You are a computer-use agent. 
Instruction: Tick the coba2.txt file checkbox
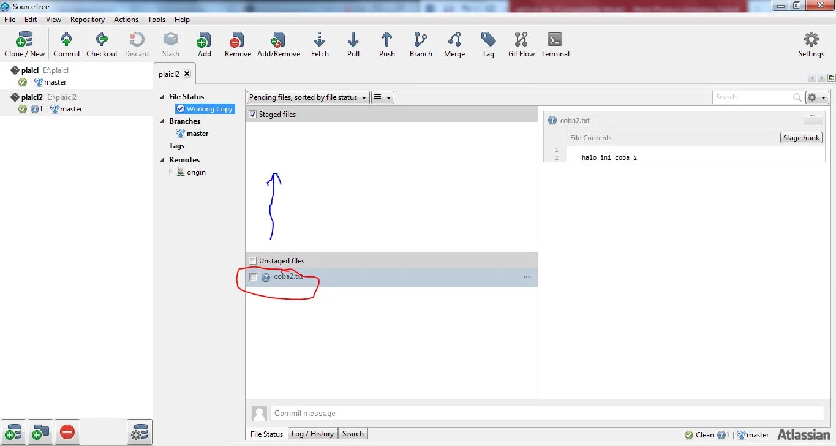pos(254,278)
